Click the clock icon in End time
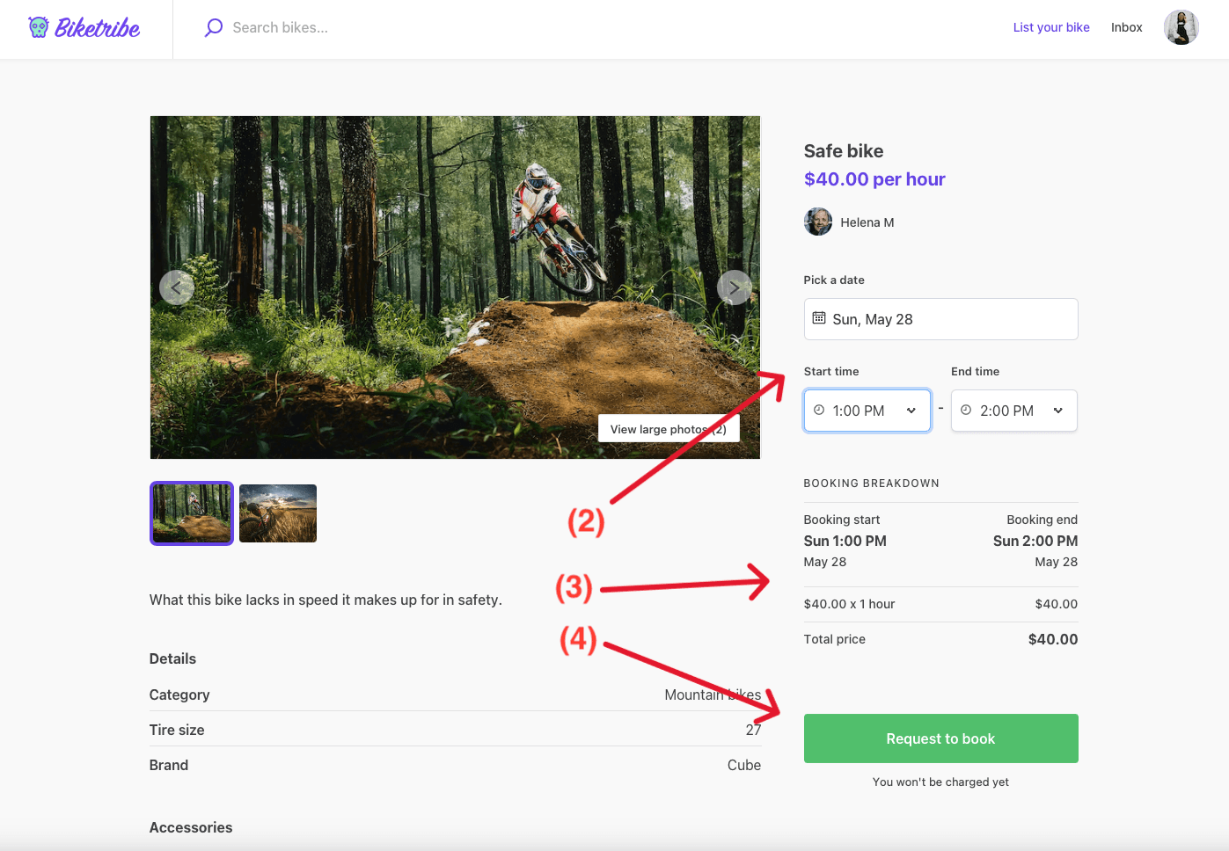1229x851 pixels. point(966,411)
